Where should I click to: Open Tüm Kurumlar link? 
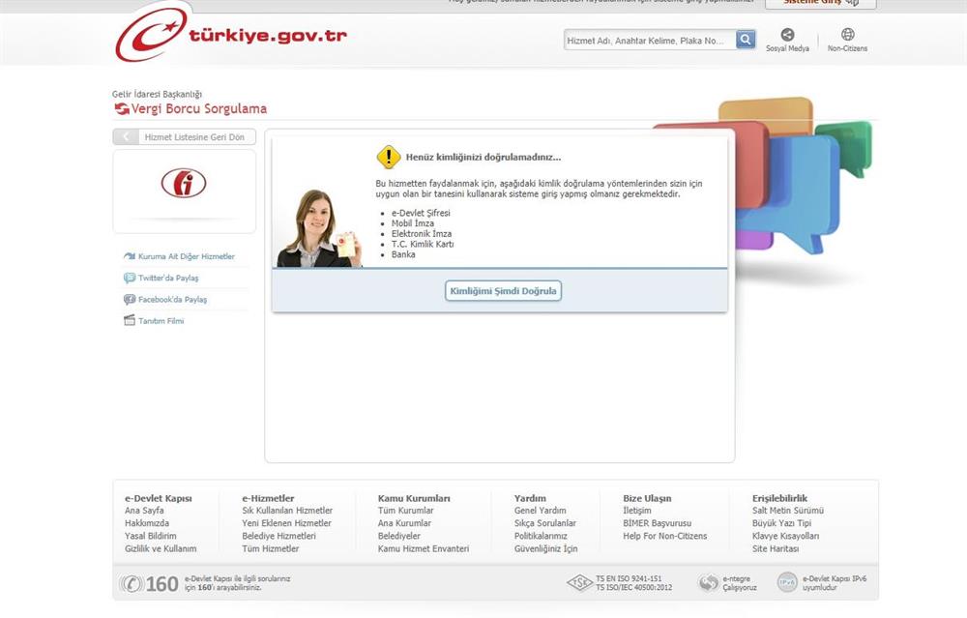[x=406, y=511]
